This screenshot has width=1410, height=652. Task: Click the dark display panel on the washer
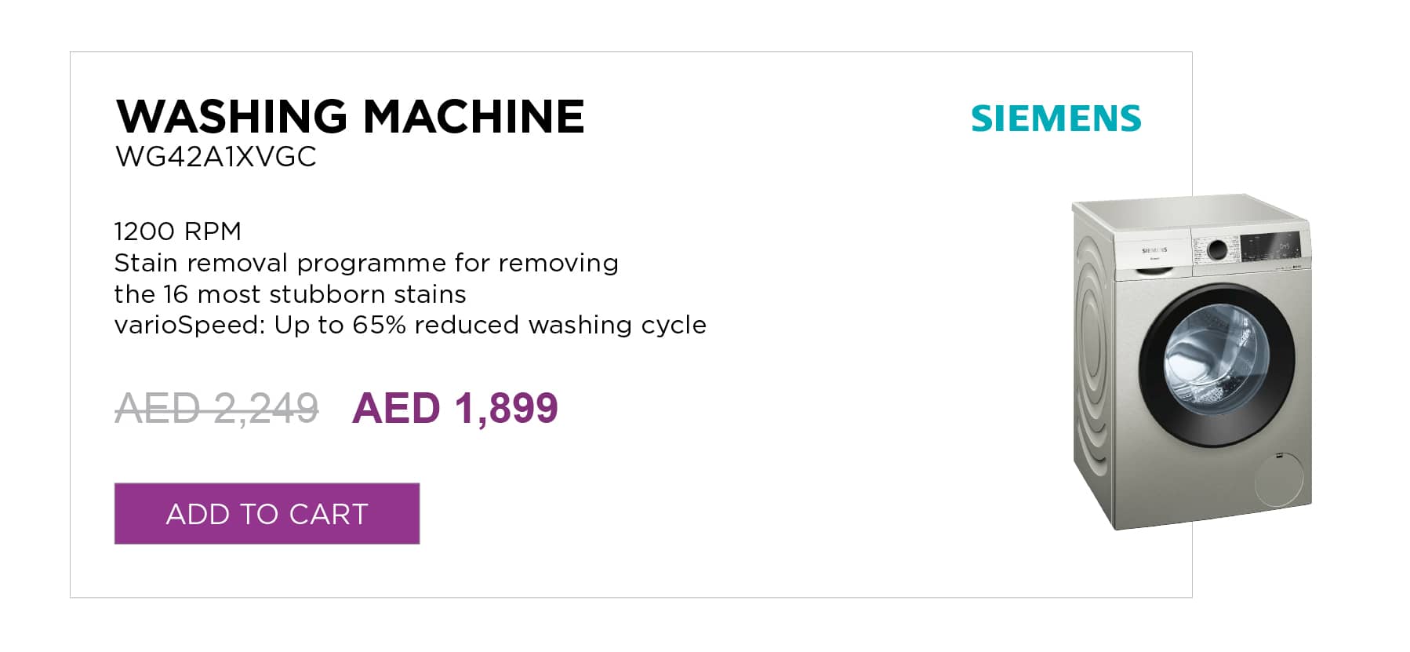click(1270, 247)
